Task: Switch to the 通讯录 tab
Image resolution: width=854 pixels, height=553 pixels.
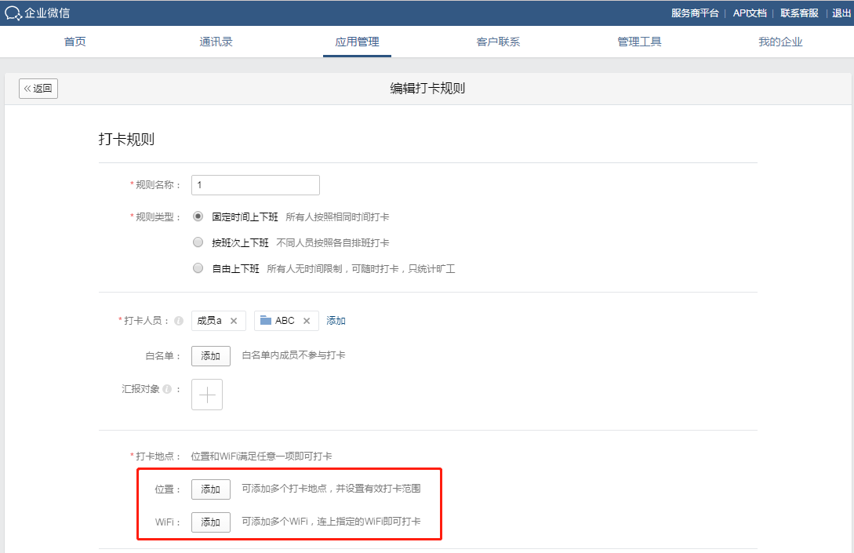Action: 216,42
